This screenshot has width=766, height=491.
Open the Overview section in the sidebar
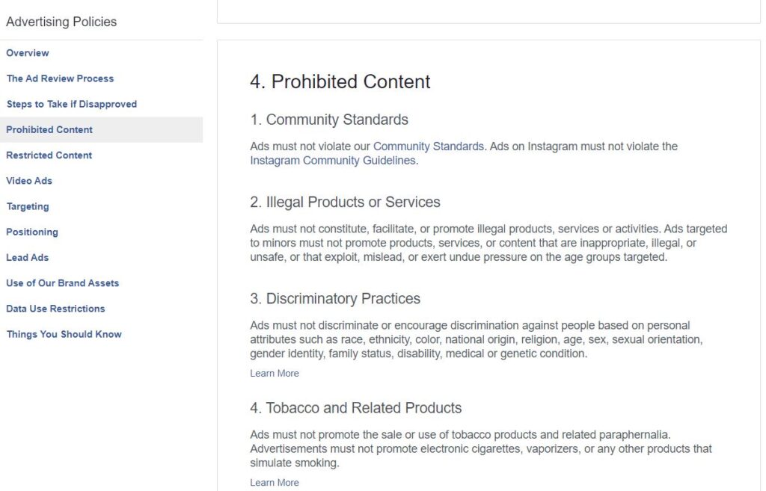pos(28,53)
